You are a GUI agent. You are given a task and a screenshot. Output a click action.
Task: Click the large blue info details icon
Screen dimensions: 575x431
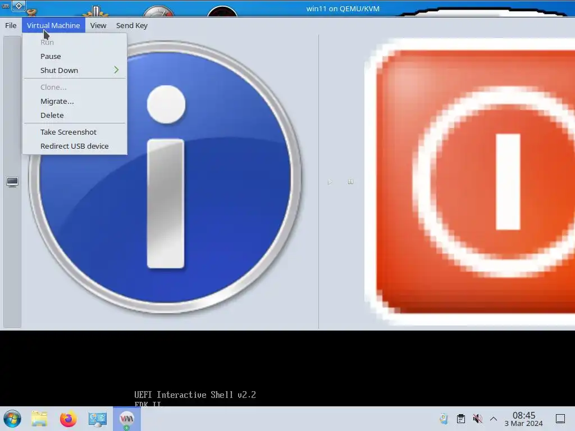click(165, 177)
